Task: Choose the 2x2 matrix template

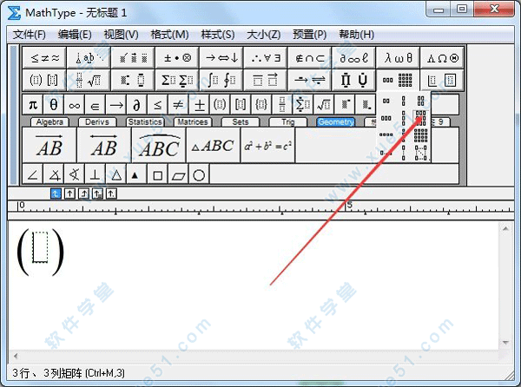Action: [420, 101]
